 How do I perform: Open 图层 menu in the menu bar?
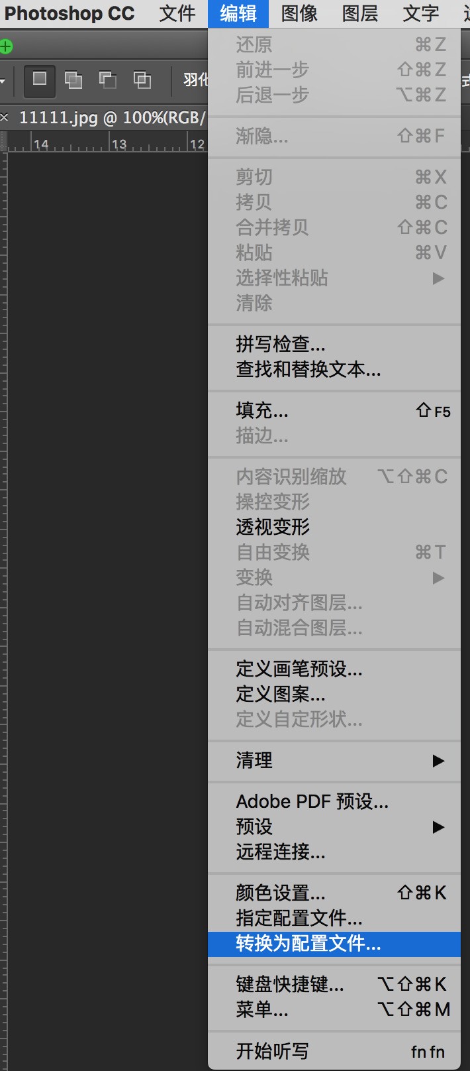360,13
